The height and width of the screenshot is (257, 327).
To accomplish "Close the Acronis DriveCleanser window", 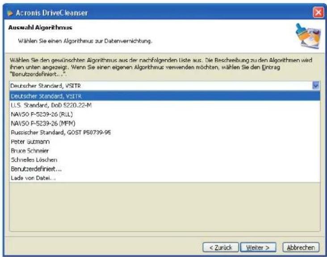I will (319, 12).
